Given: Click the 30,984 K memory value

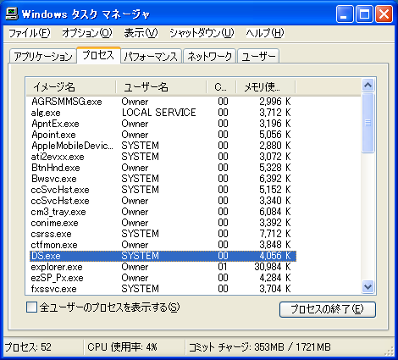Looking at the screenshot, I should pyautogui.click(x=273, y=267).
